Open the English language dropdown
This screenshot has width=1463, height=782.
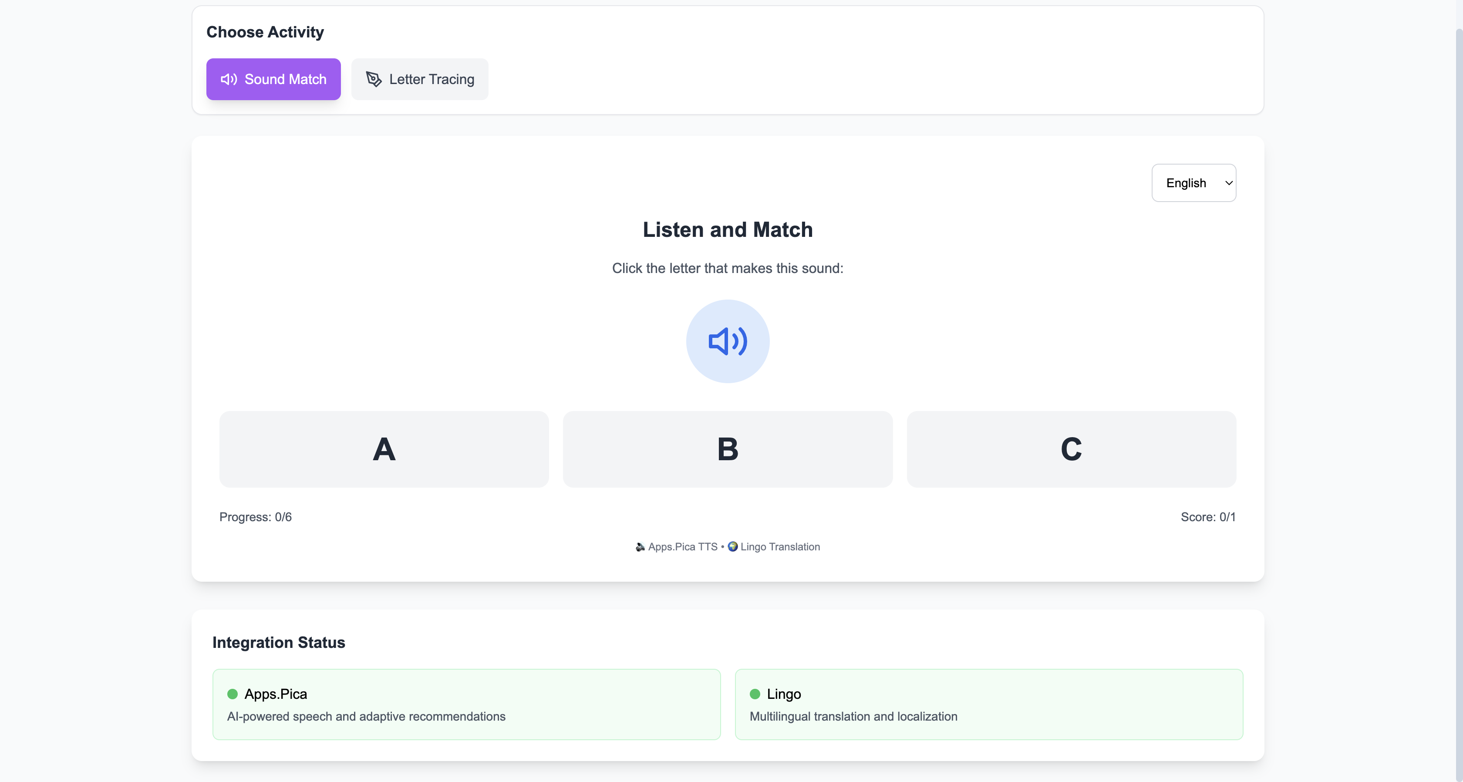[x=1193, y=183]
